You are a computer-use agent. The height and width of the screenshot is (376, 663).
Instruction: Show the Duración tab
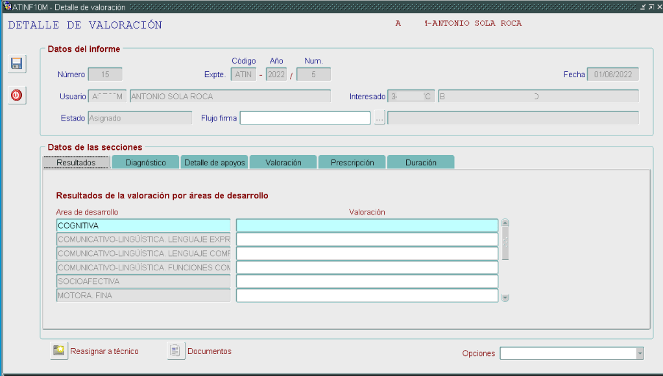click(x=420, y=163)
